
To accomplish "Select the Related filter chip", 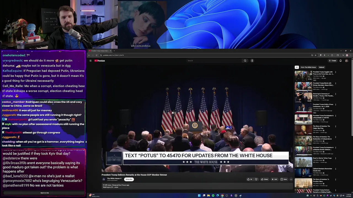I will (322, 67).
